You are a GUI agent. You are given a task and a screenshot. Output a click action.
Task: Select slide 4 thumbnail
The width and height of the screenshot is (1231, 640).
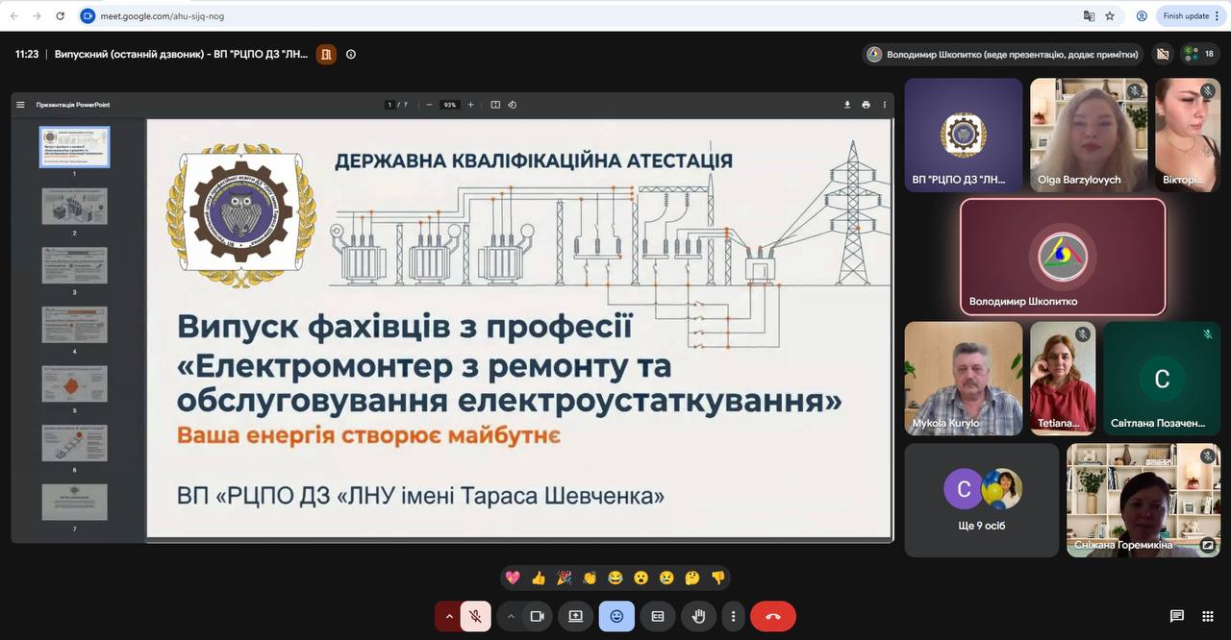click(74, 325)
